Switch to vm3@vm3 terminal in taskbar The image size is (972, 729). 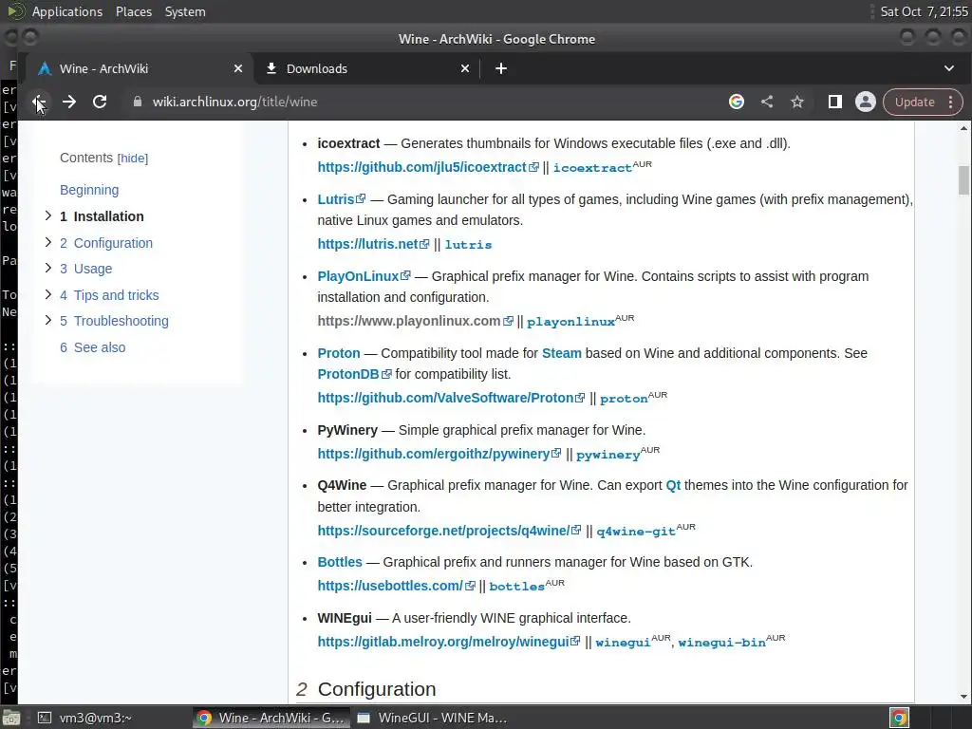(84, 718)
